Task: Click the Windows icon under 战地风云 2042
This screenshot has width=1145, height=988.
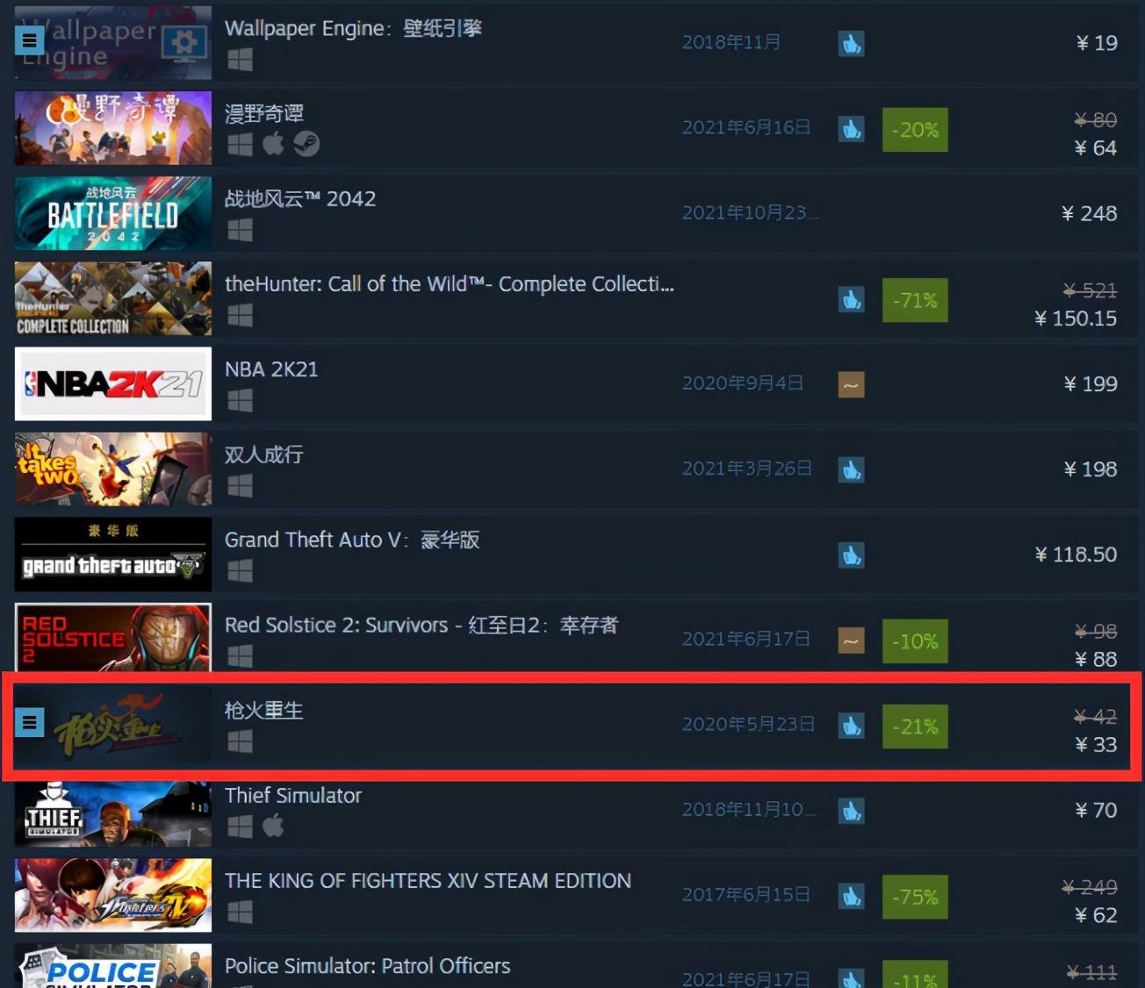Action: tap(240, 230)
